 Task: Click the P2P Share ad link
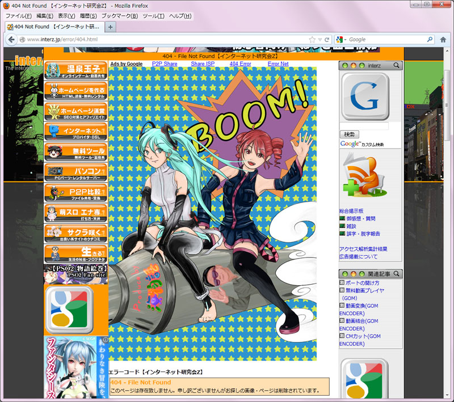165,64
